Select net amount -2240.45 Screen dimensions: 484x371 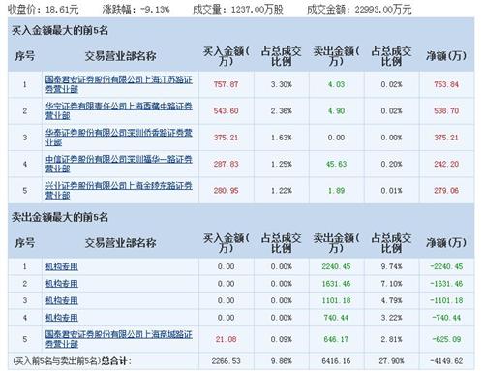pyautogui.click(x=446, y=266)
